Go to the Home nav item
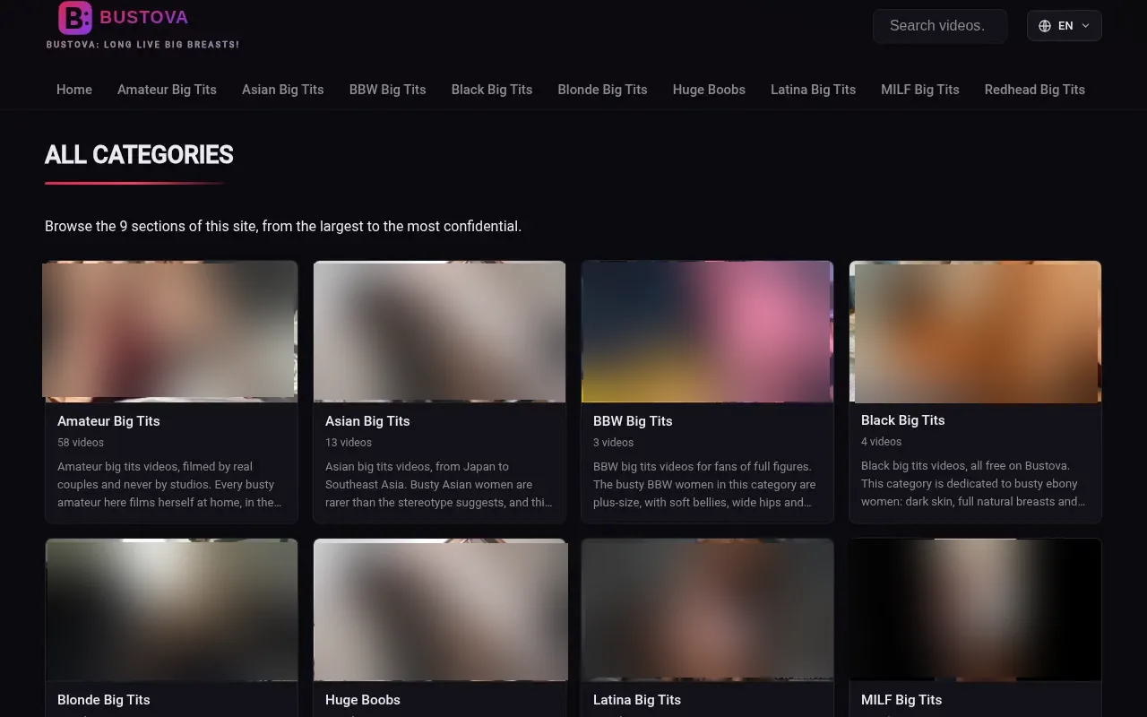This screenshot has width=1147, height=717. pyautogui.click(x=74, y=90)
